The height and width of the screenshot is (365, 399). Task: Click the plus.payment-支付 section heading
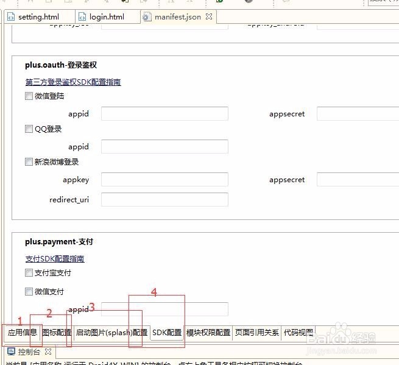click(x=59, y=241)
